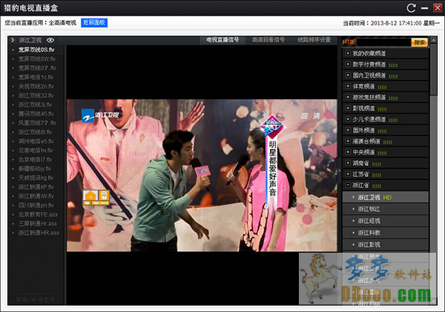Click the video playback area
The image size is (445, 312).
tap(202, 175)
